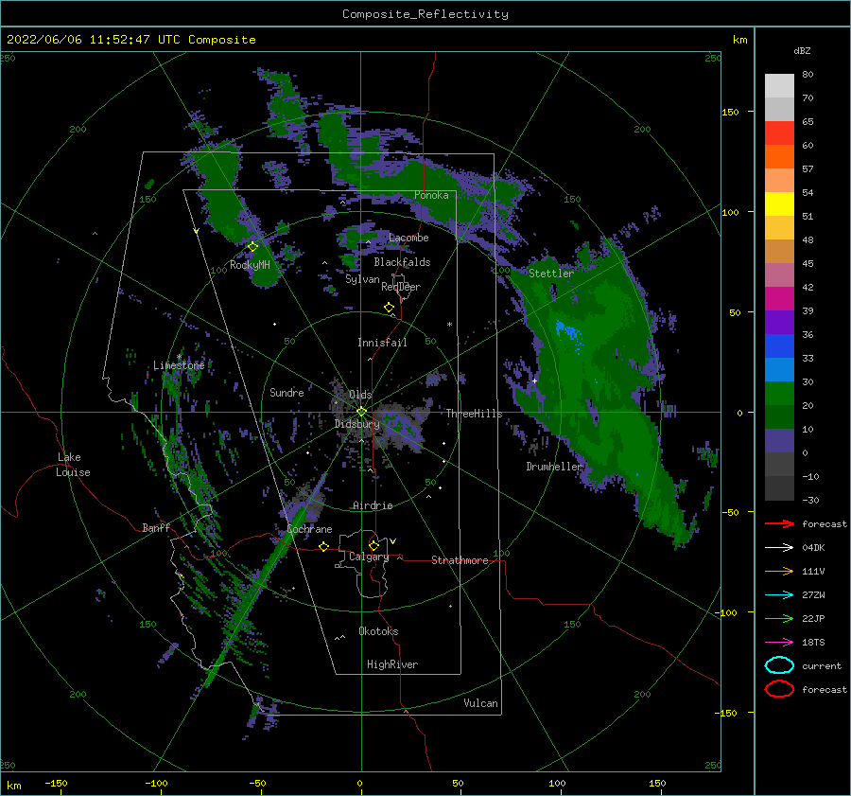
Task: Click the yellow diamond marker above Calgary
Action: pyautogui.click(x=373, y=545)
